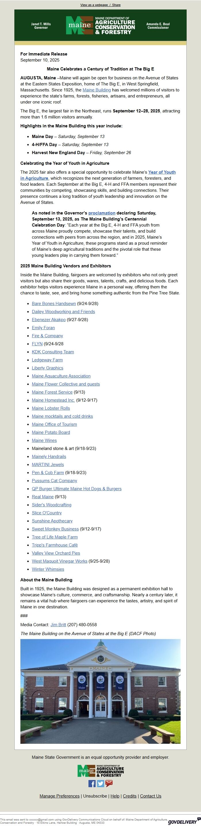Open the Credits link in footer
The width and height of the screenshot is (201, 826).
130,796
